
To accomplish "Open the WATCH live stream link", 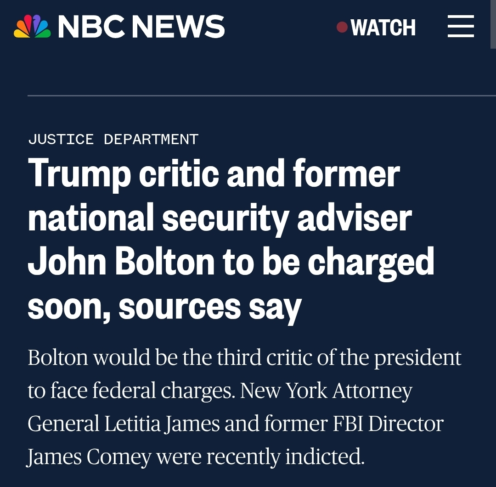I will tap(383, 28).
